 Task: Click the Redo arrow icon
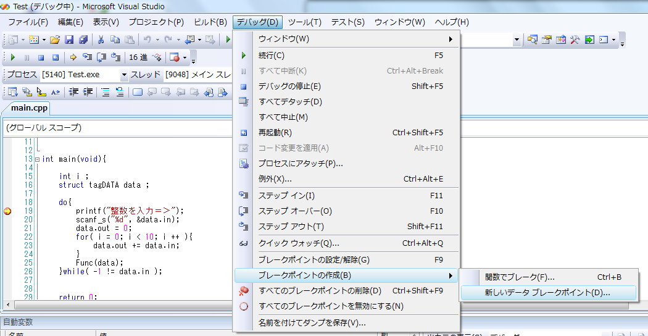point(168,40)
